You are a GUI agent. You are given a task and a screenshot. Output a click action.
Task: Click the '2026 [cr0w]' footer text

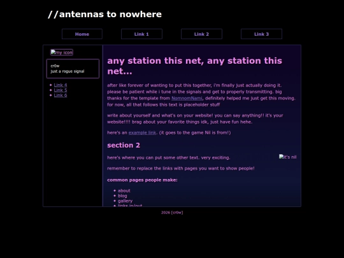tap(172, 212)
